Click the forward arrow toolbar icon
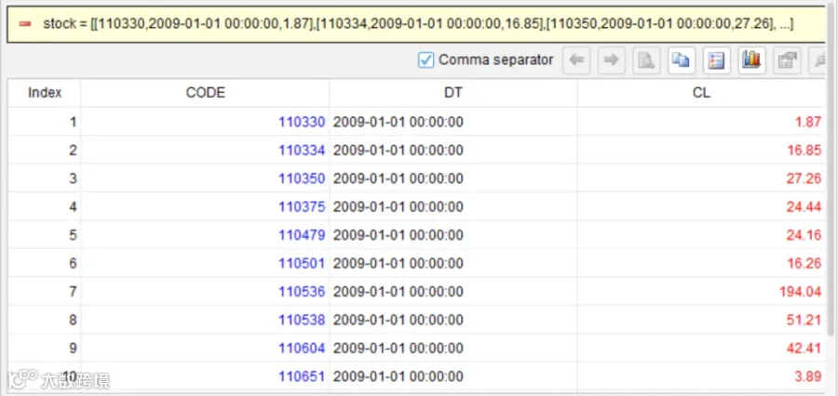Viewport: 838px width, 396px height. [612, 60]
